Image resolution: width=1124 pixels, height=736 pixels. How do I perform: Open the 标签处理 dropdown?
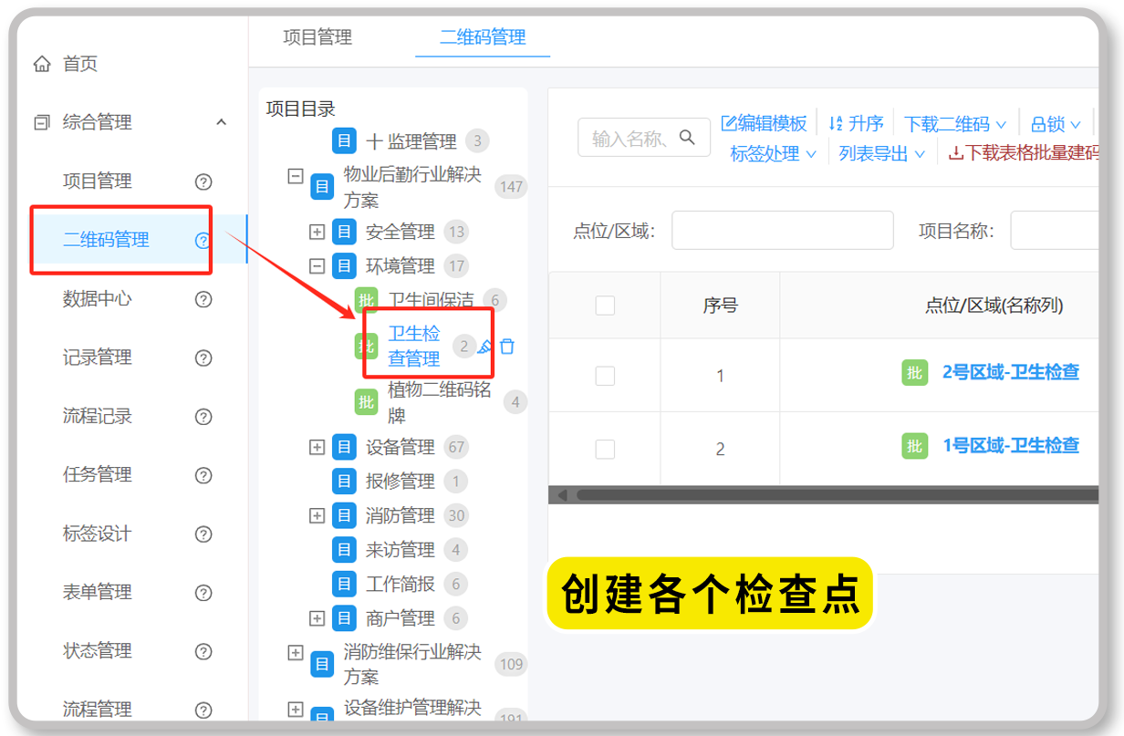tap(771, 152)
